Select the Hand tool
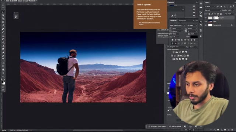 pos(3,70)
